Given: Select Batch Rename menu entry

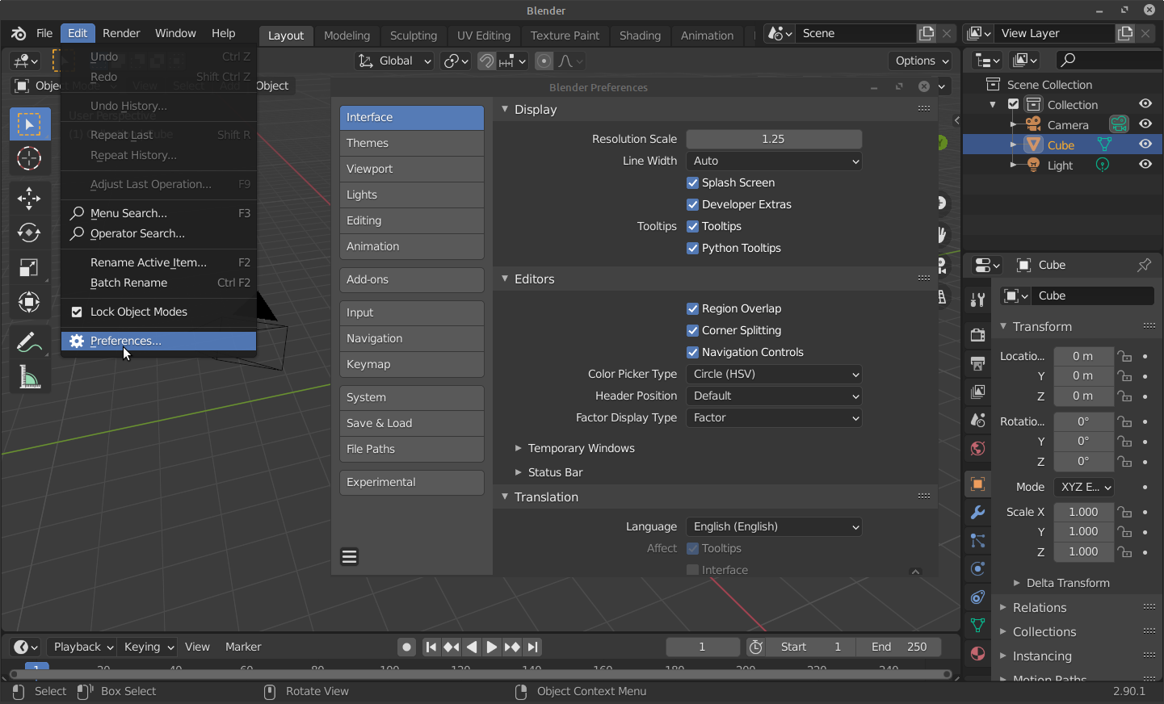Looking at the screenshot, I should click(159, 283).
